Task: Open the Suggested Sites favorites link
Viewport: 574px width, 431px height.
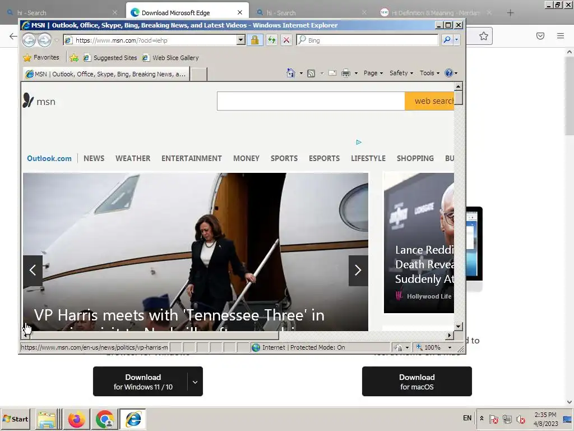Action: tap(110, 58)
